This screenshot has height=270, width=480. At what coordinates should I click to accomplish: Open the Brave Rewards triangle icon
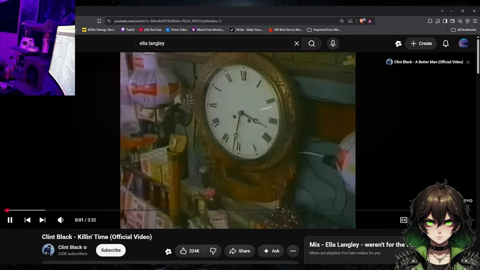click(x=370, y=21)
